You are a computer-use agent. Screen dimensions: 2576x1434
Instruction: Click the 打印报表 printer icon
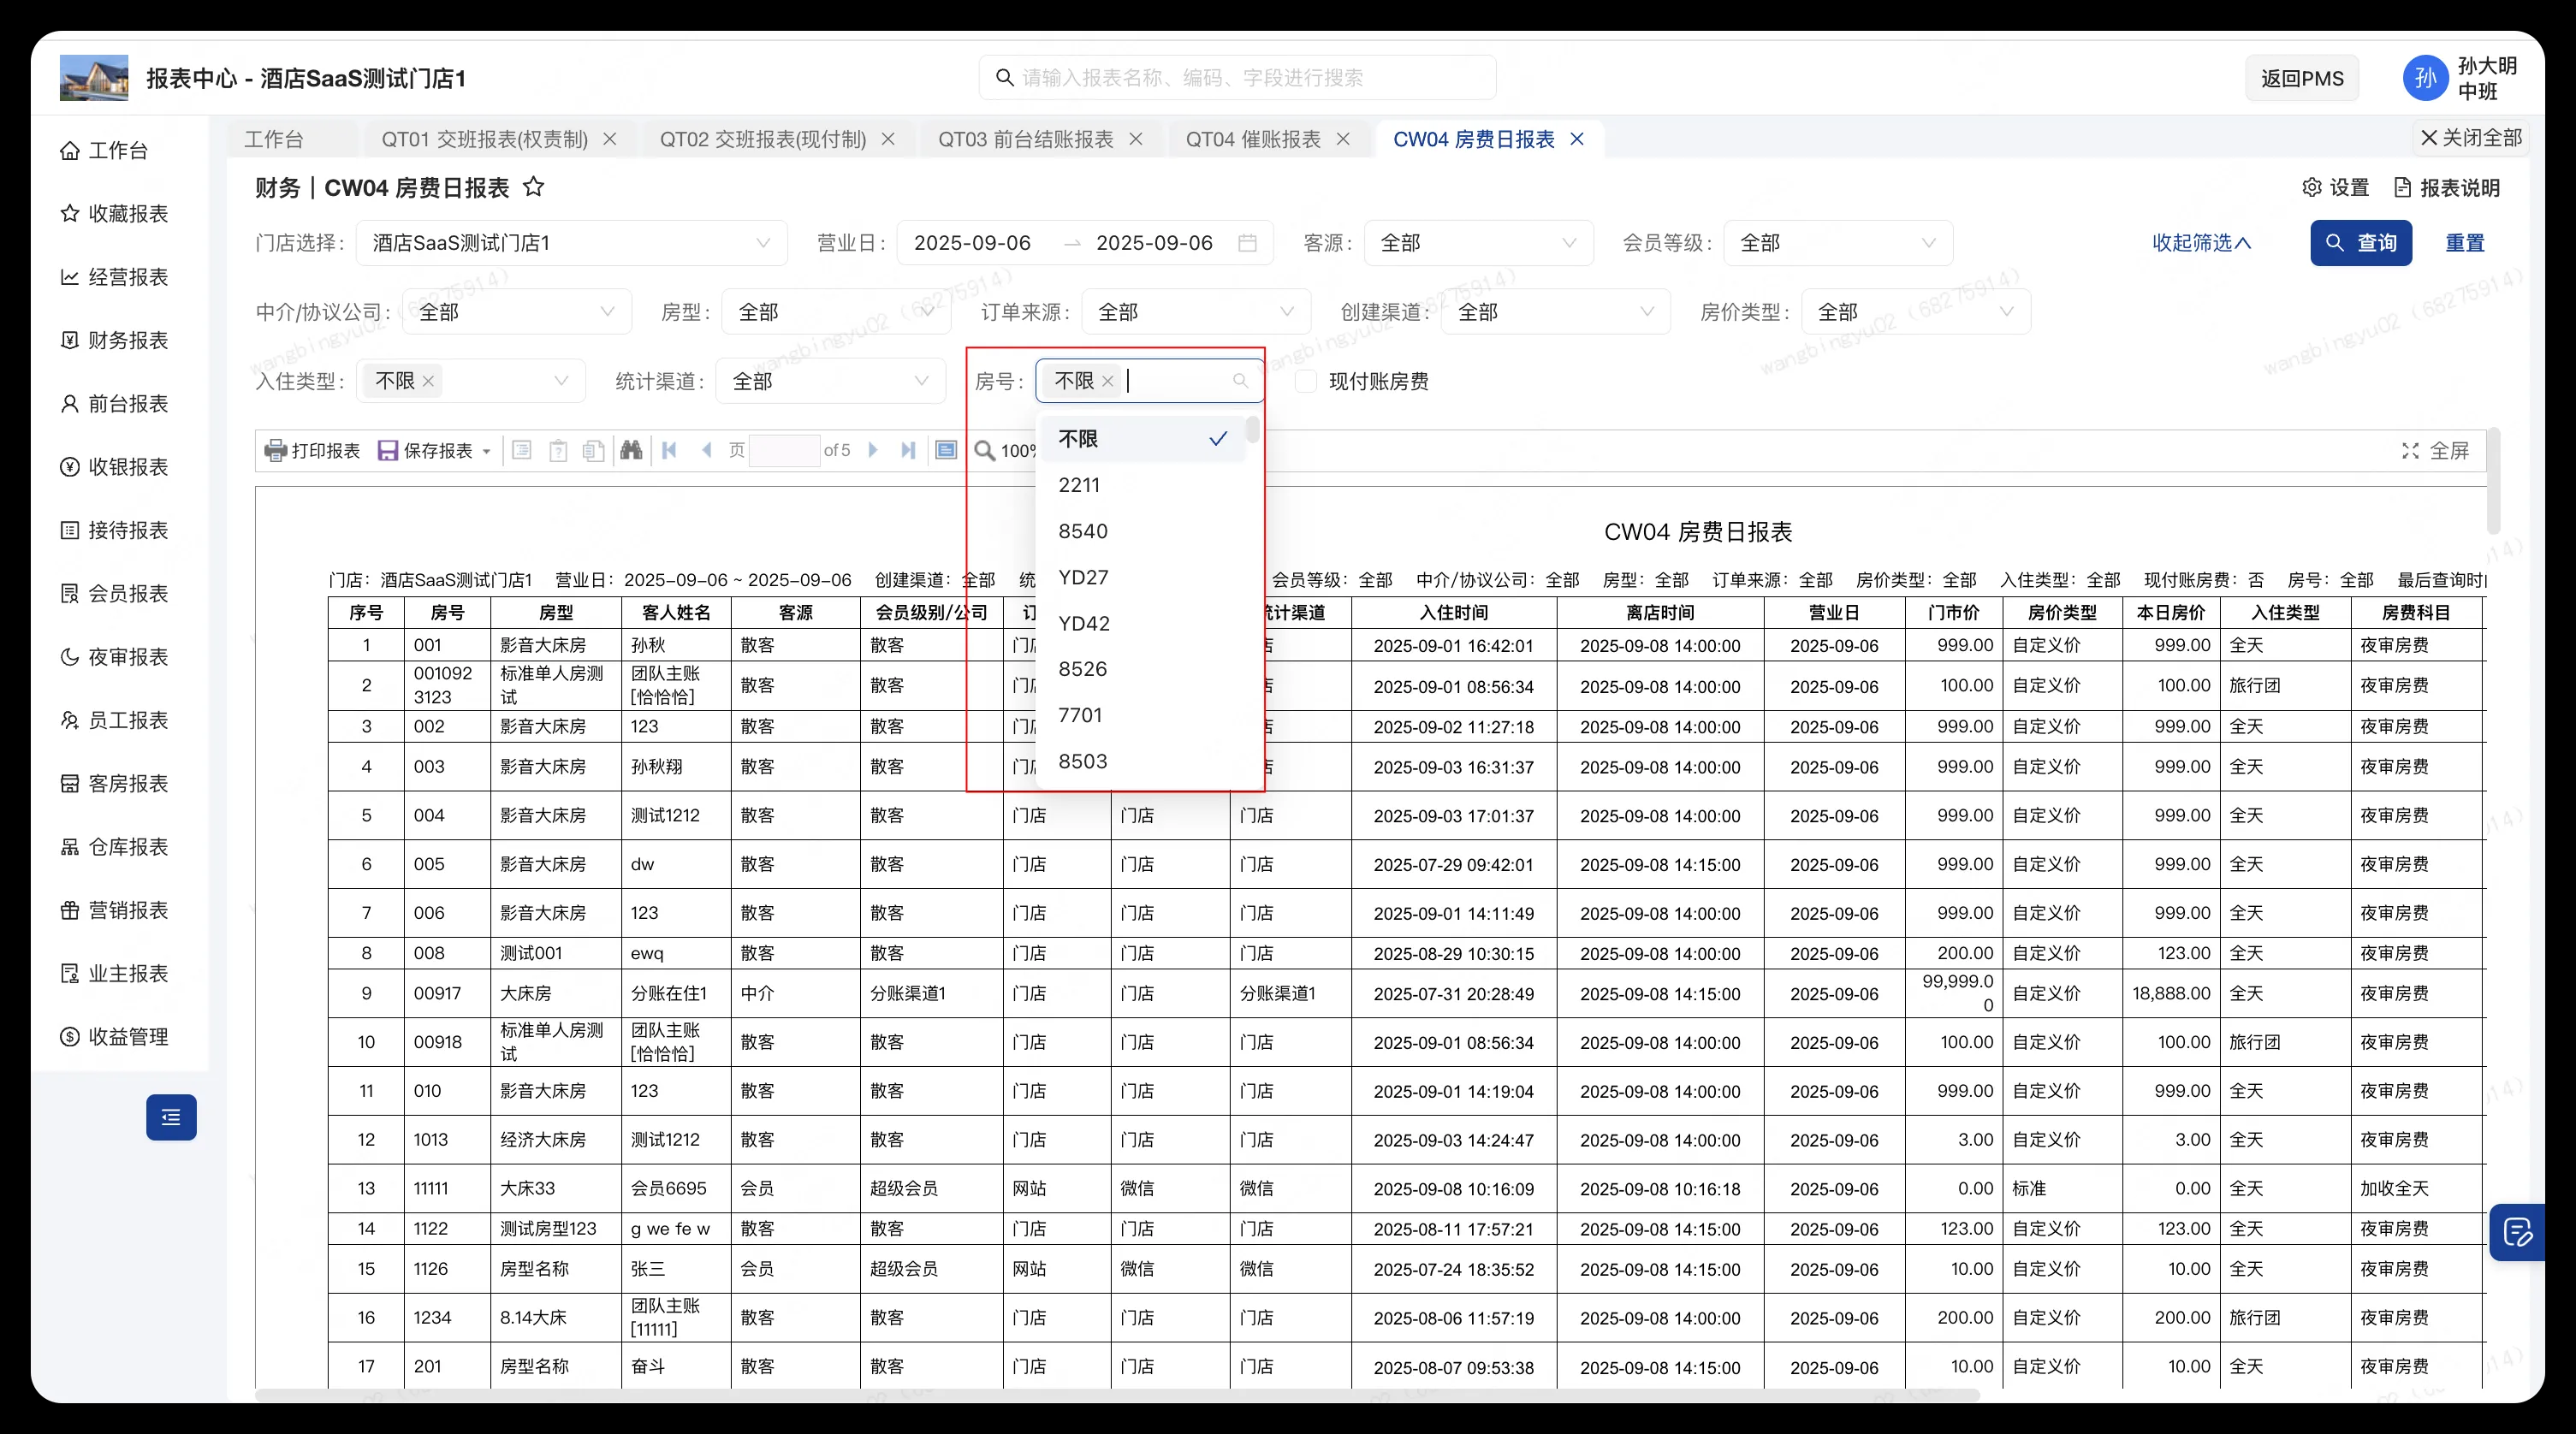275,451
